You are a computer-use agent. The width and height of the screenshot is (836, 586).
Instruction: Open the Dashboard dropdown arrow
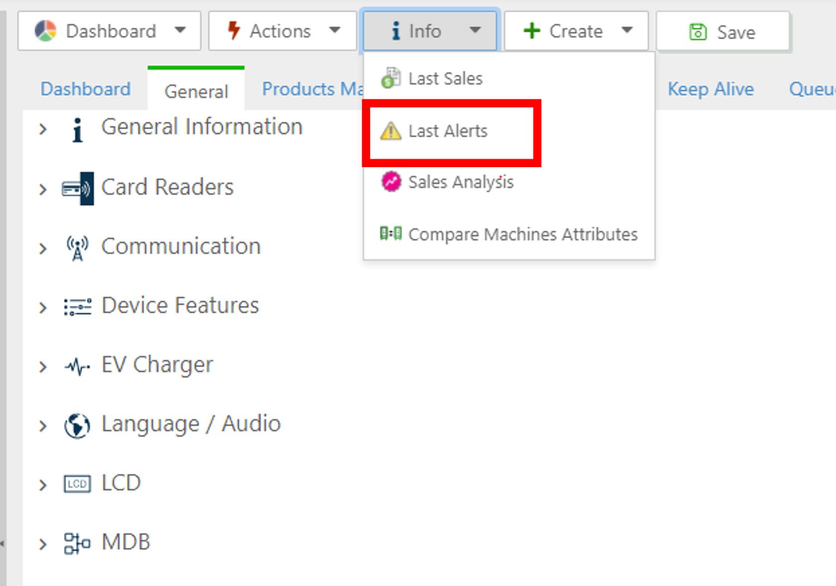click(x=180, y=30)
